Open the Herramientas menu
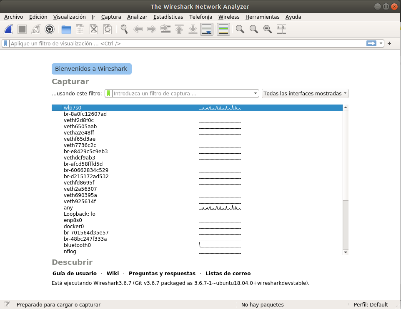The image size is (401, 309). coord(262,17)
